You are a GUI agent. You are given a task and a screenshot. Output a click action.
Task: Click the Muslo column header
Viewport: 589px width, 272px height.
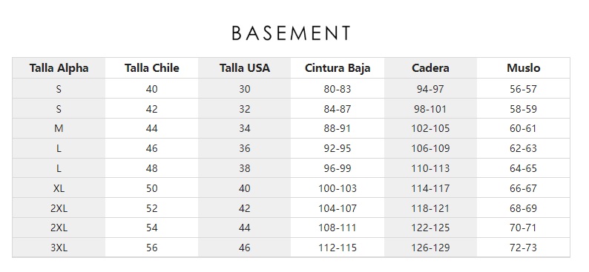point(523,68)
